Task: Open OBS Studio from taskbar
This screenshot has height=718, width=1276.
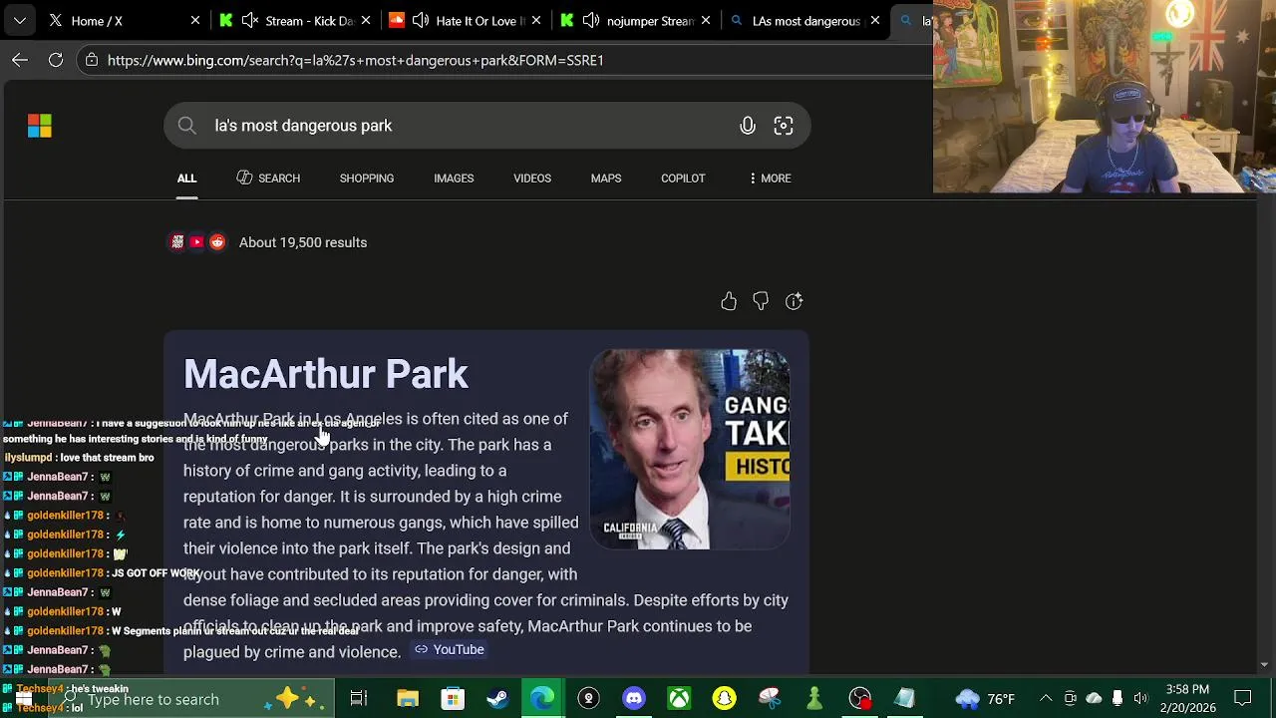Action: (860, 699)
